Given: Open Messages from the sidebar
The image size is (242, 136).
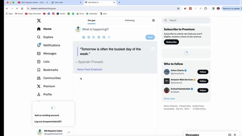Looking at the screenshot, I should 47,54.
